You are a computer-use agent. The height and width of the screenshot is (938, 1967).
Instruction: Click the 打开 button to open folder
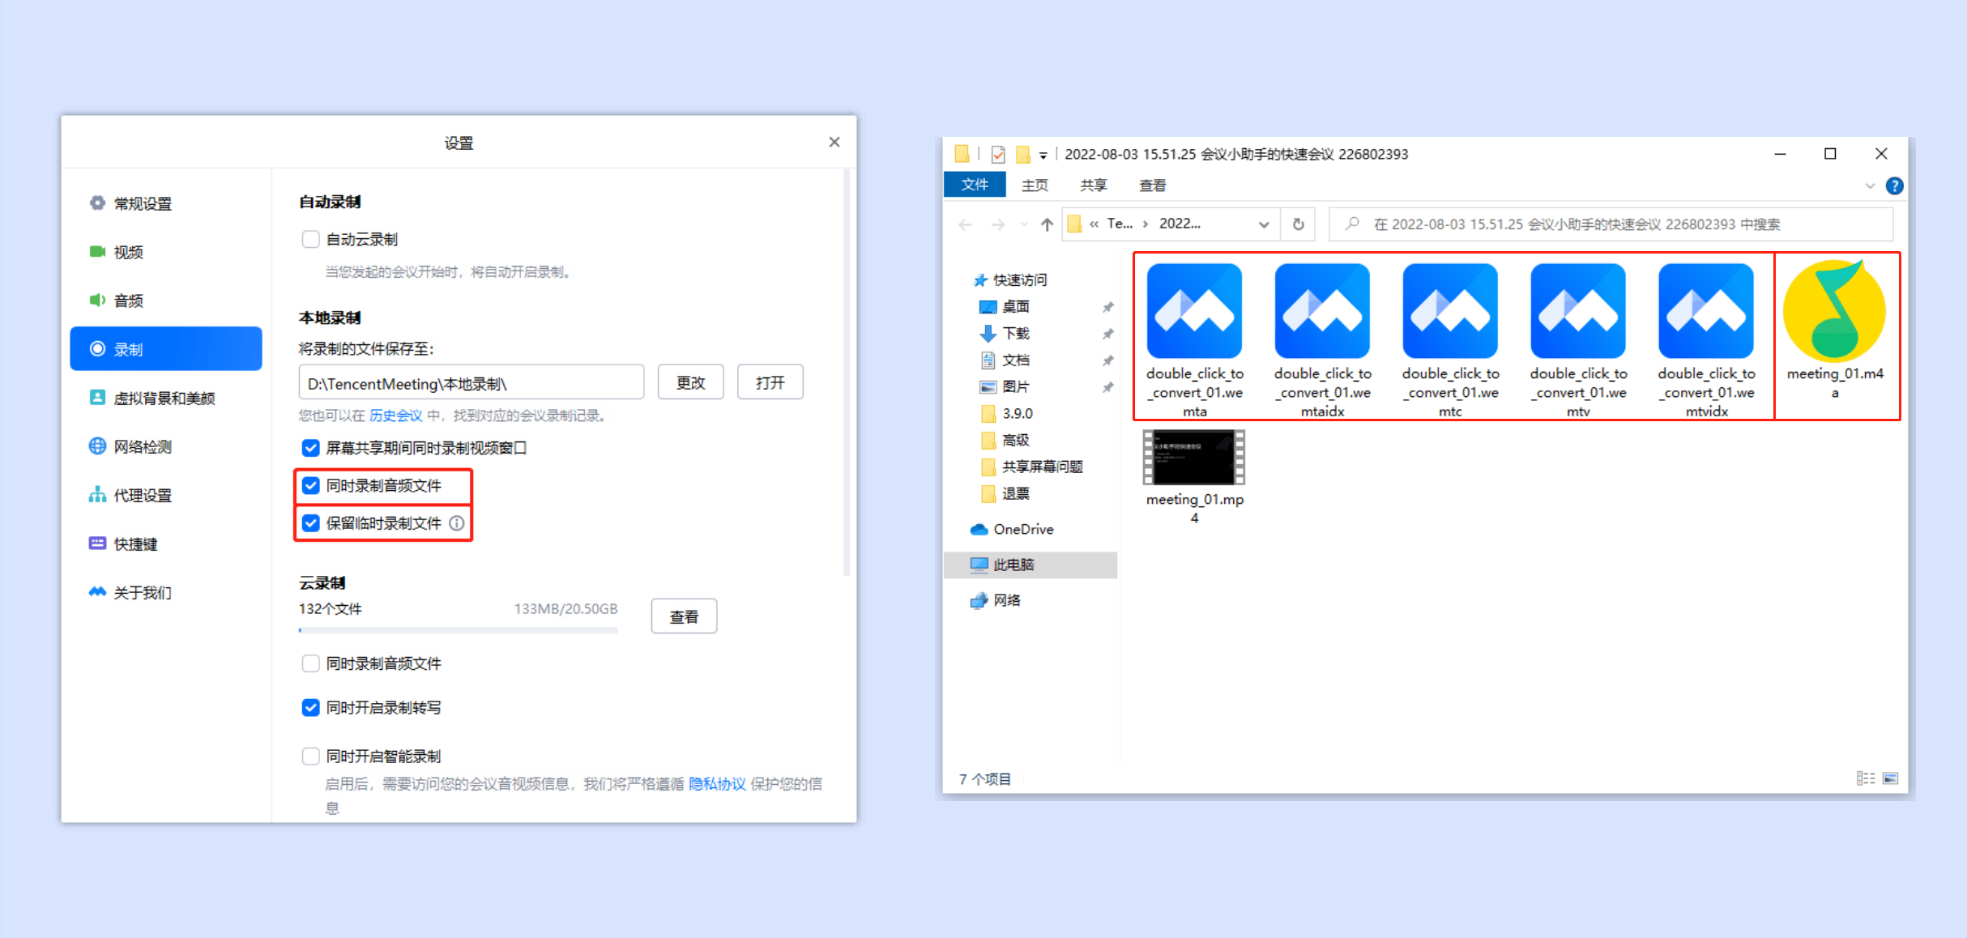pos(770,382)
